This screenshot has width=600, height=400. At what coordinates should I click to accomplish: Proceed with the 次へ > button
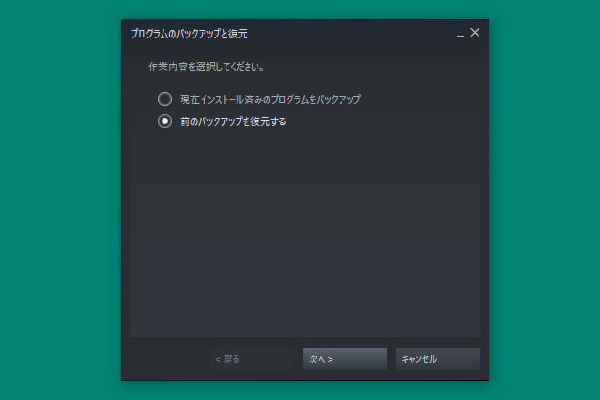coord(345,359)
